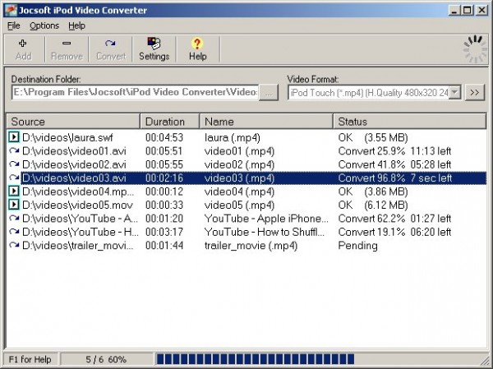Sort the list by the Source column header
The image size is (493, 369).
pyautogui.click(x=72, y=122)
